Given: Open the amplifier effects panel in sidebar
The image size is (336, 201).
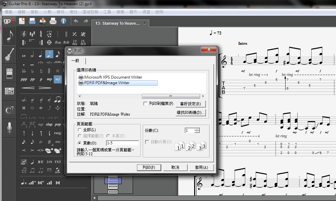Looking at the screenshot, I should (9, 73).
